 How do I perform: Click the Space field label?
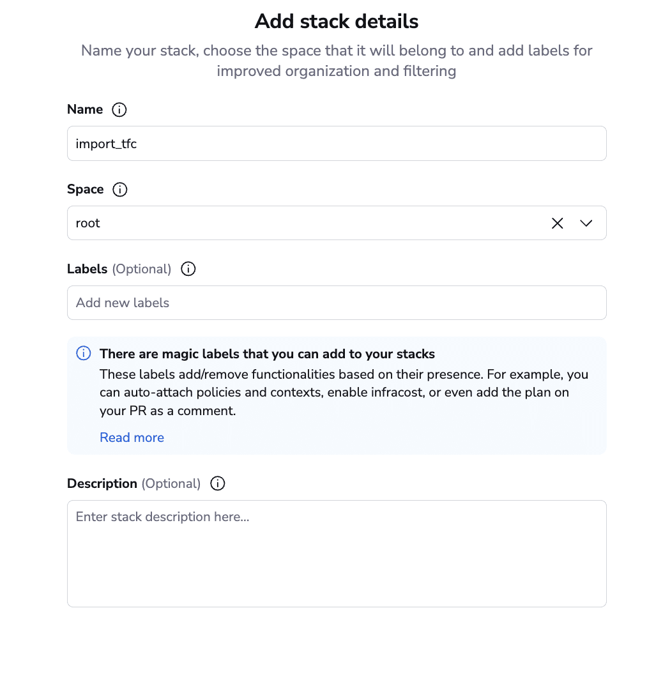tap(86, 190)
